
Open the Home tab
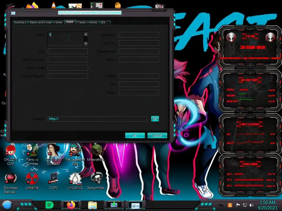(x=58, y=22)
